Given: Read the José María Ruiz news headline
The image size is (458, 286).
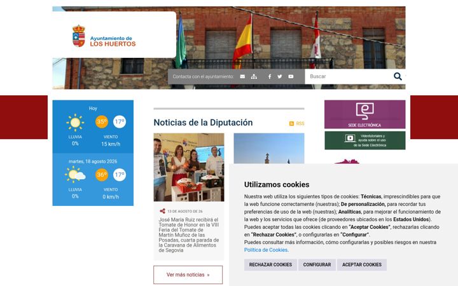Looking at the screenshot, I should (x=189, y=235).
